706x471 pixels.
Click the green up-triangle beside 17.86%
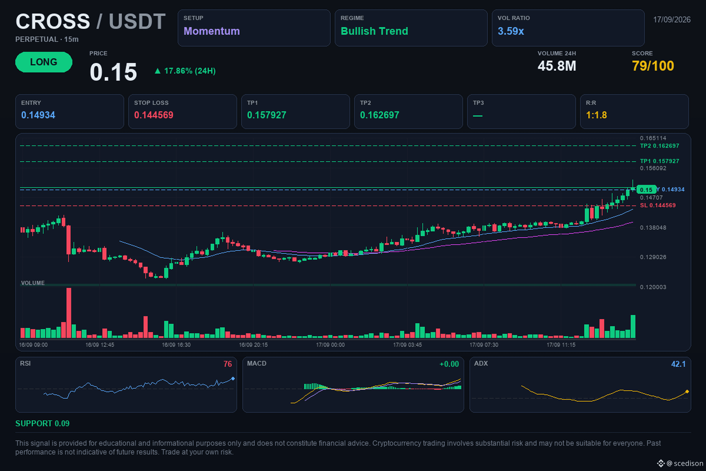coord(157,71)
